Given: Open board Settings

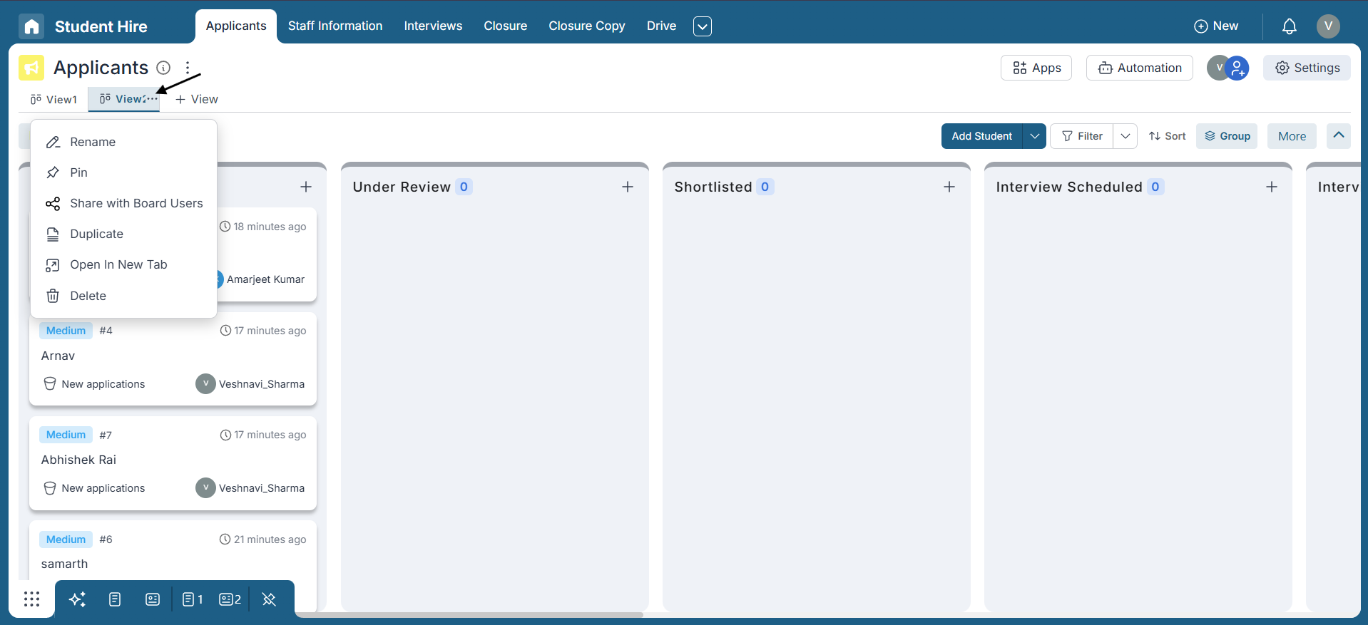Looking at the screenshot, I should tap(1307, 68).
